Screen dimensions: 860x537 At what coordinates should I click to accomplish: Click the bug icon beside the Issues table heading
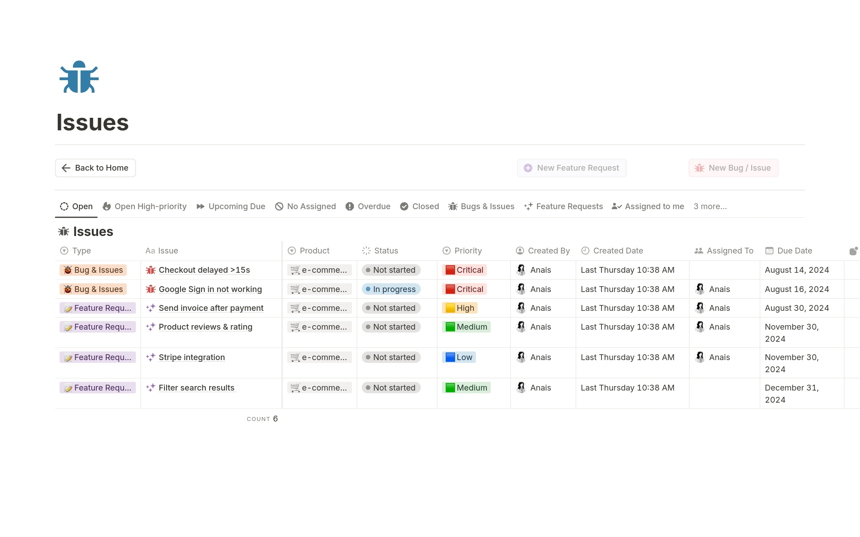pos(64,232)
